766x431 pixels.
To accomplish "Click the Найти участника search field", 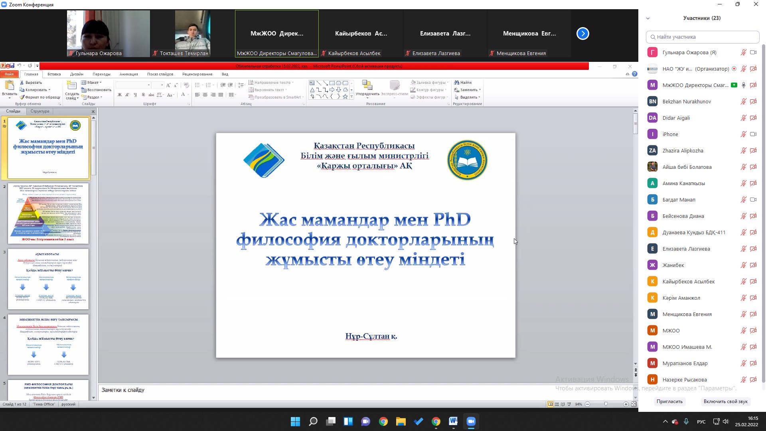I will pyautogui.click(x=702, y=37).
